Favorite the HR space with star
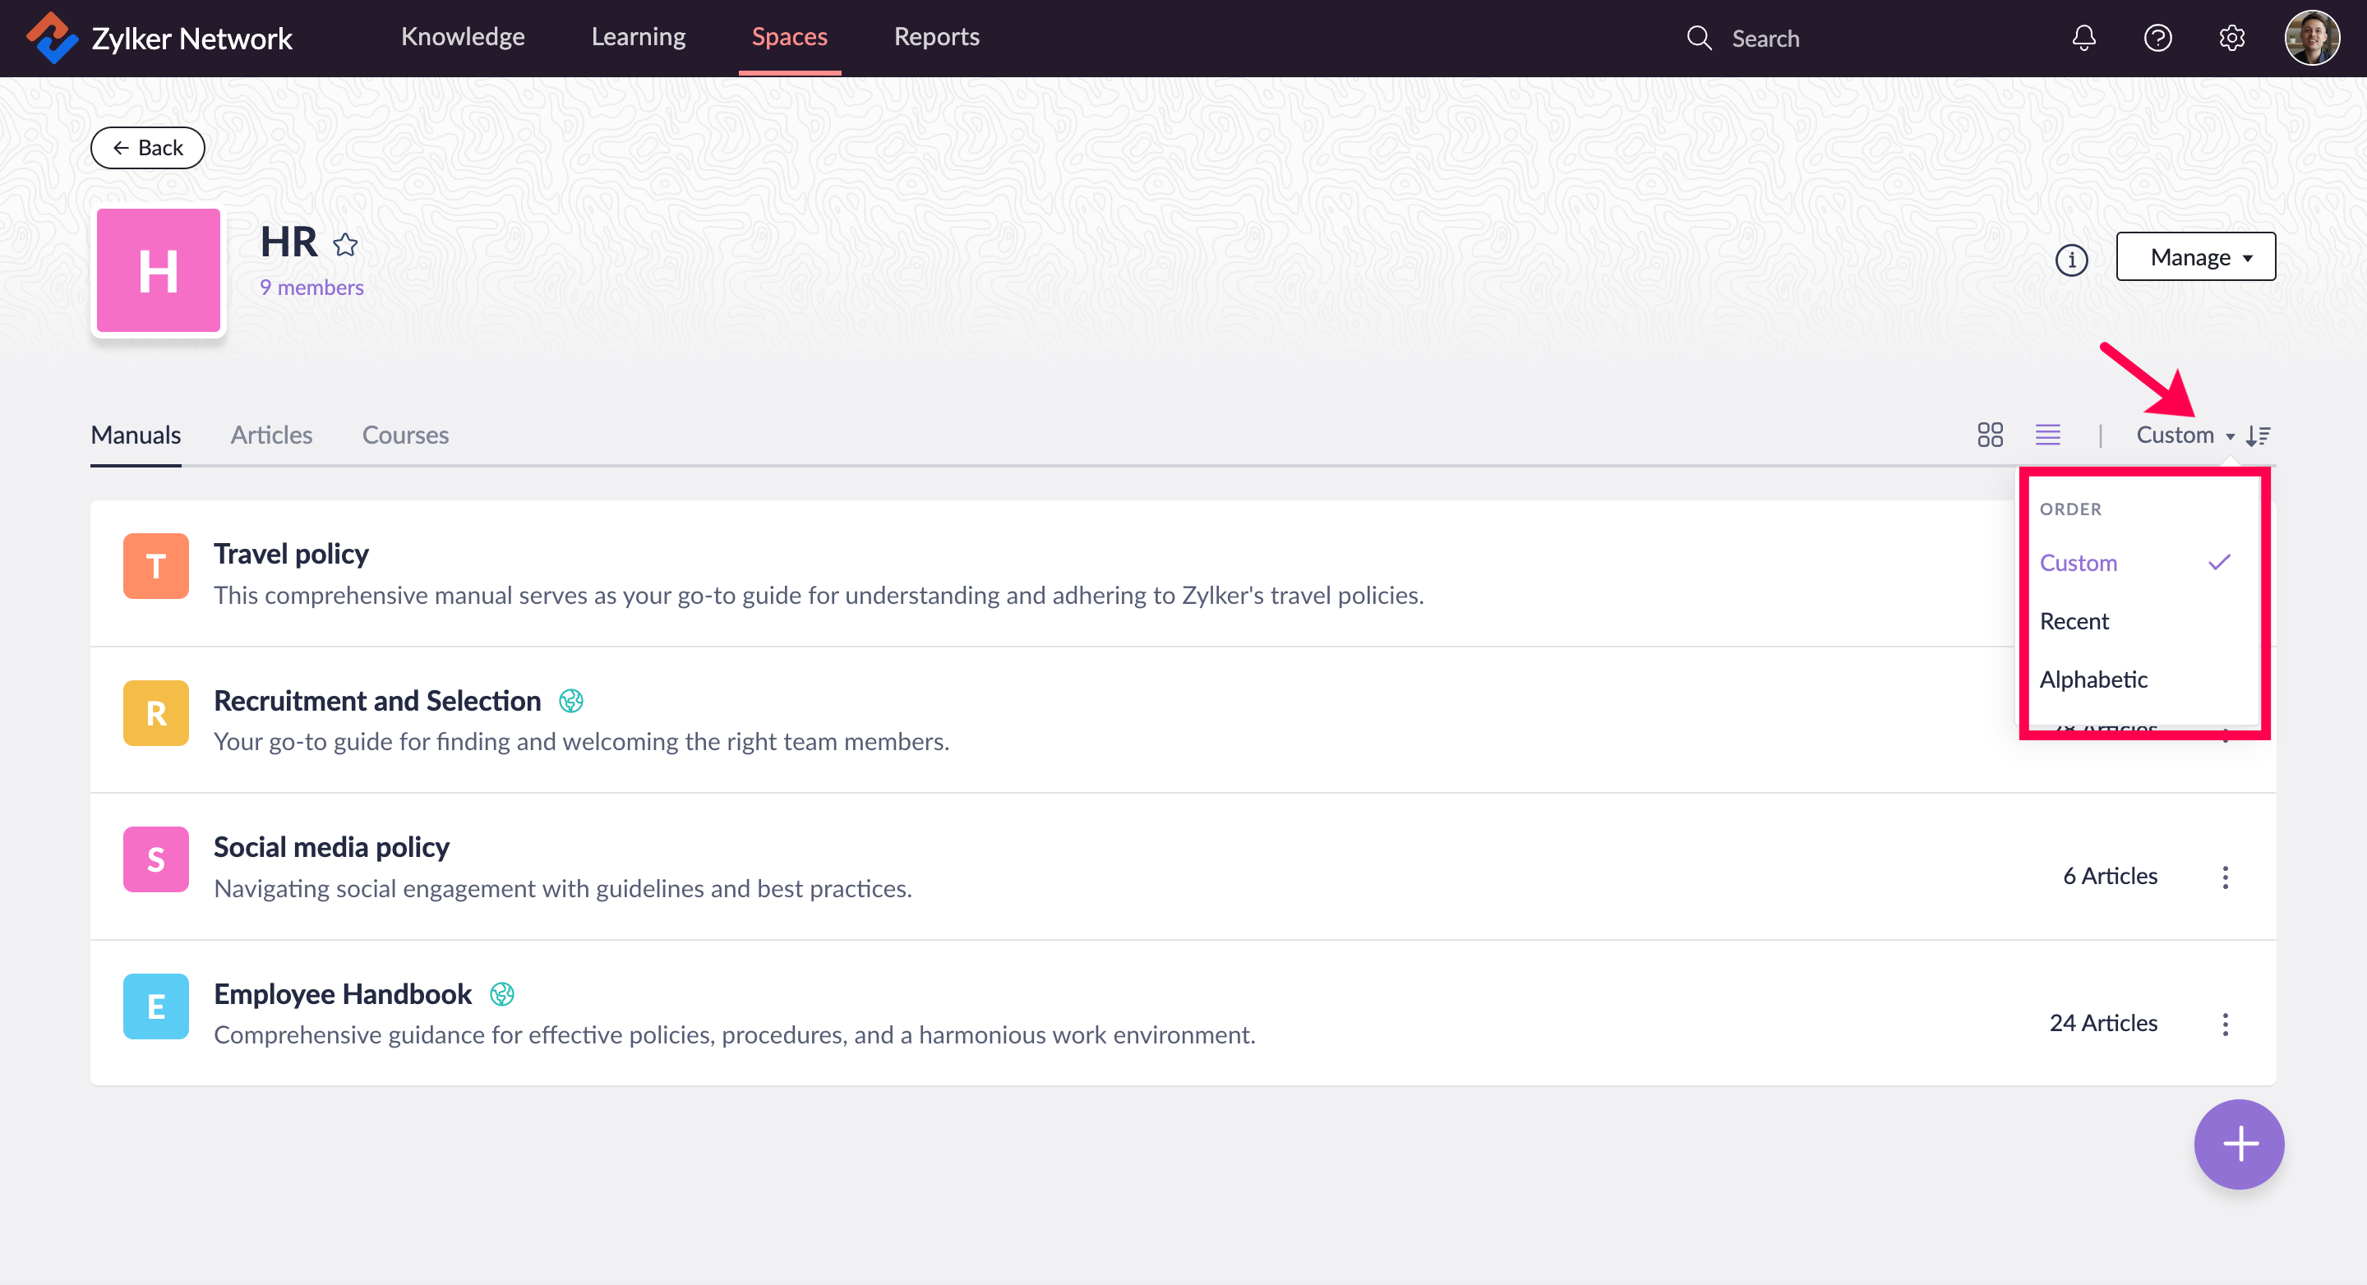Screen dimensions: 2367x1285 345,244
